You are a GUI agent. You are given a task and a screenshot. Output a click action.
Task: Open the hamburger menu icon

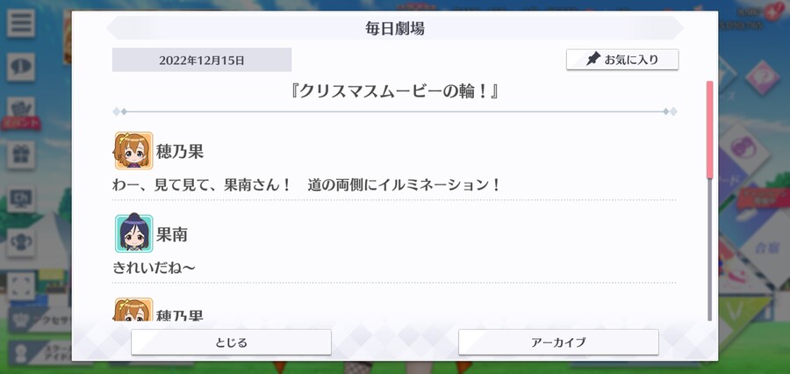[21, 23]
